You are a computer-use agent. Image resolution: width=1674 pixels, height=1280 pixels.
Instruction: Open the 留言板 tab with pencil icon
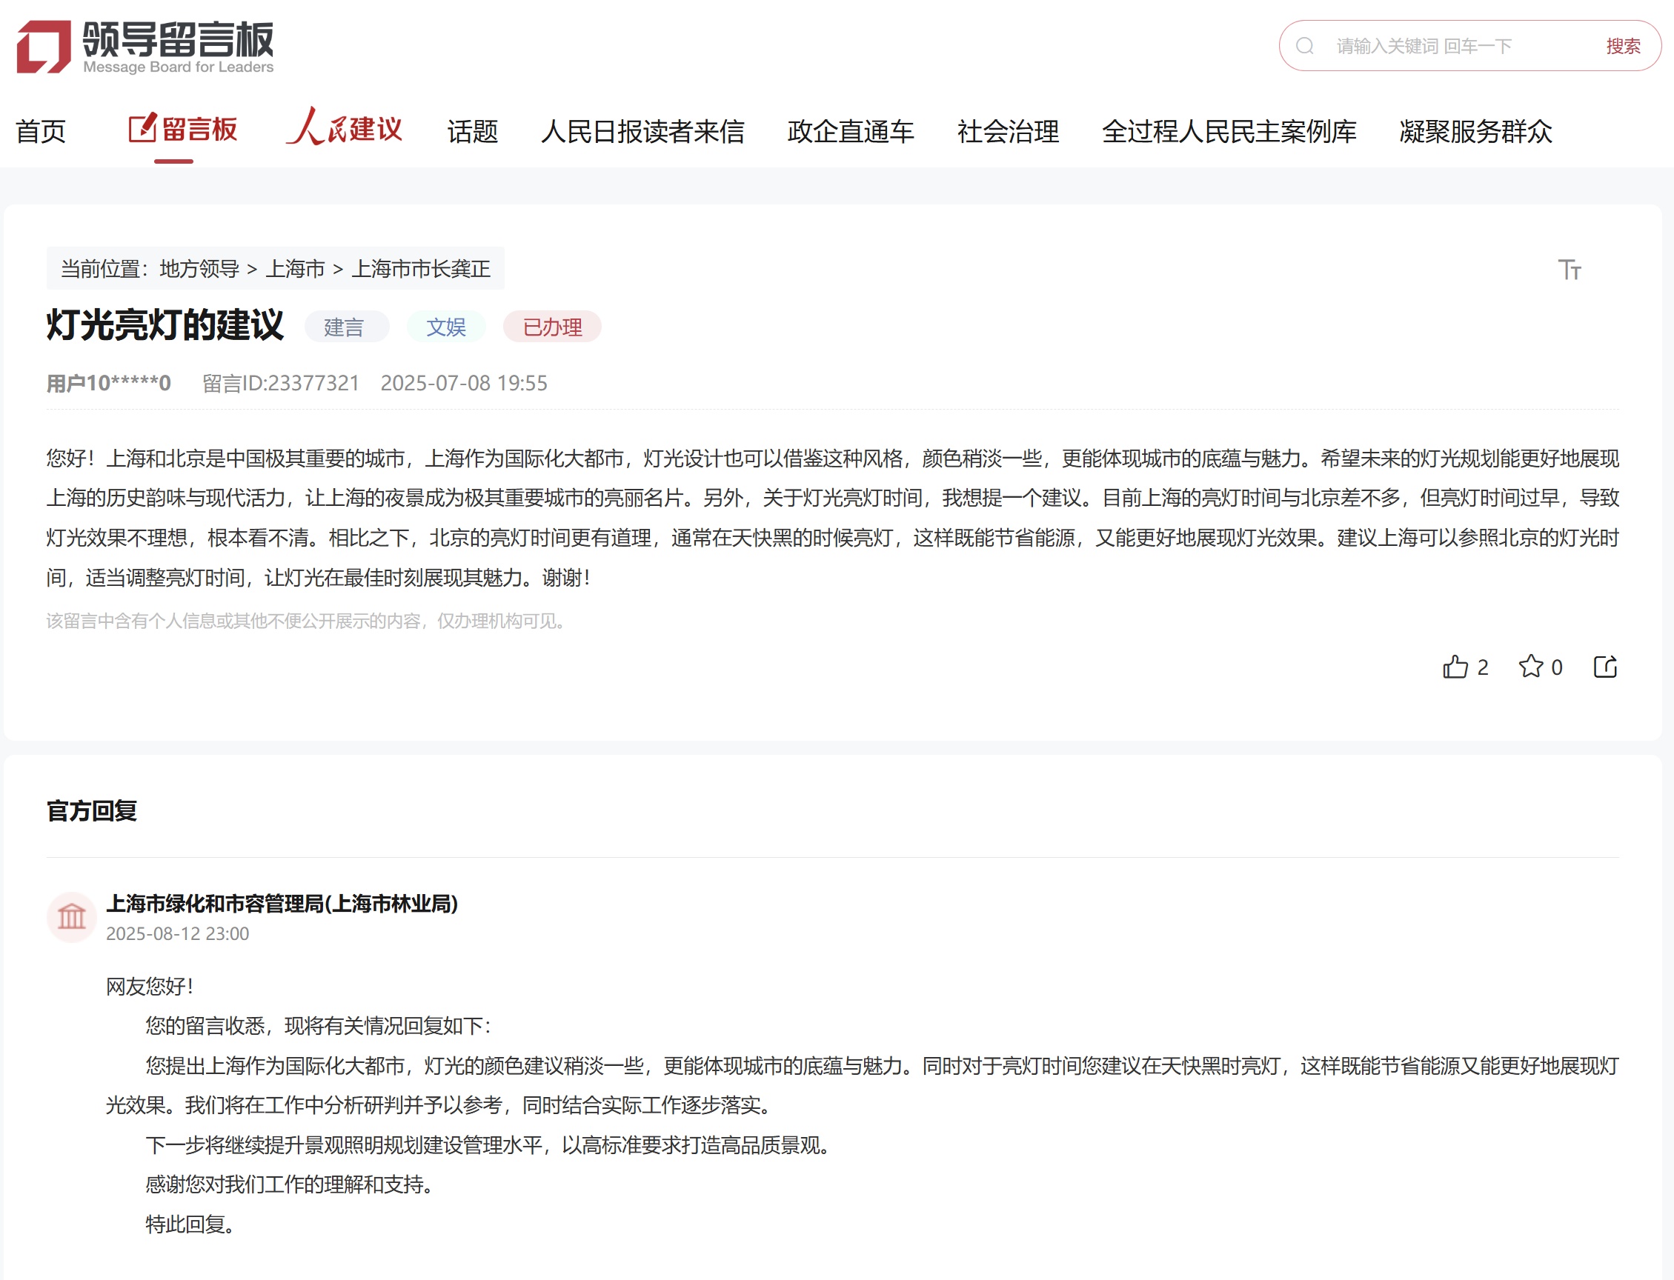coord(183,130)
